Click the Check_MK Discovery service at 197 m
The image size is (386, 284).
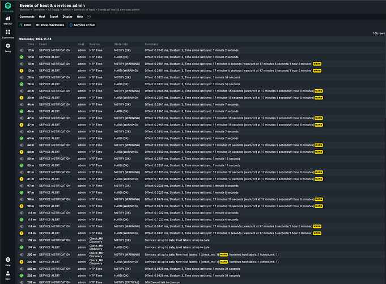coord(96,240)
